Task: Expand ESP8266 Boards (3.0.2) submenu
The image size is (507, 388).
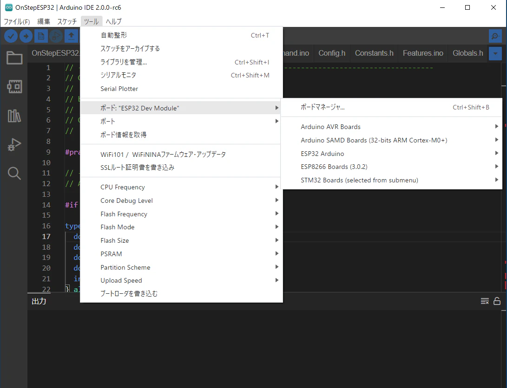Action: tap(392, 167)
